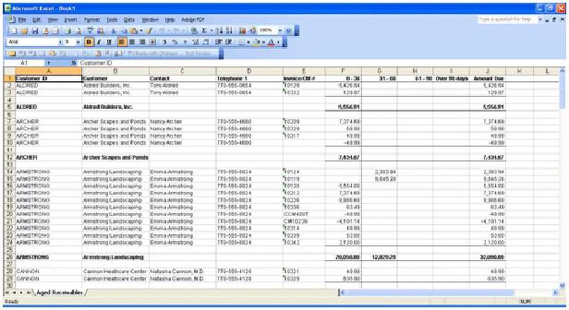Click the Borders icon on the Formatting toolbar
569x310 pixels.
pos(241,42)
